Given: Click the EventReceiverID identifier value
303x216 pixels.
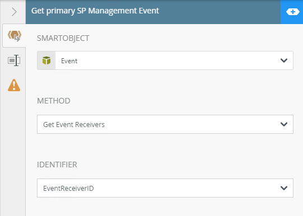Looking at the screenshot, I should [x=68, y=189].
